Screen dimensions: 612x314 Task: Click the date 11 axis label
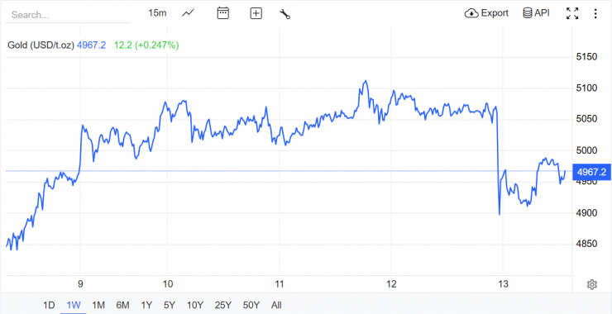[x=279, y=284]
